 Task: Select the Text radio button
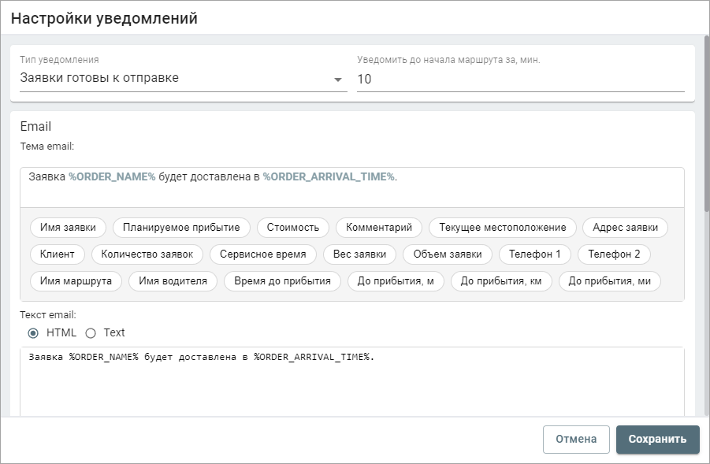91,333
